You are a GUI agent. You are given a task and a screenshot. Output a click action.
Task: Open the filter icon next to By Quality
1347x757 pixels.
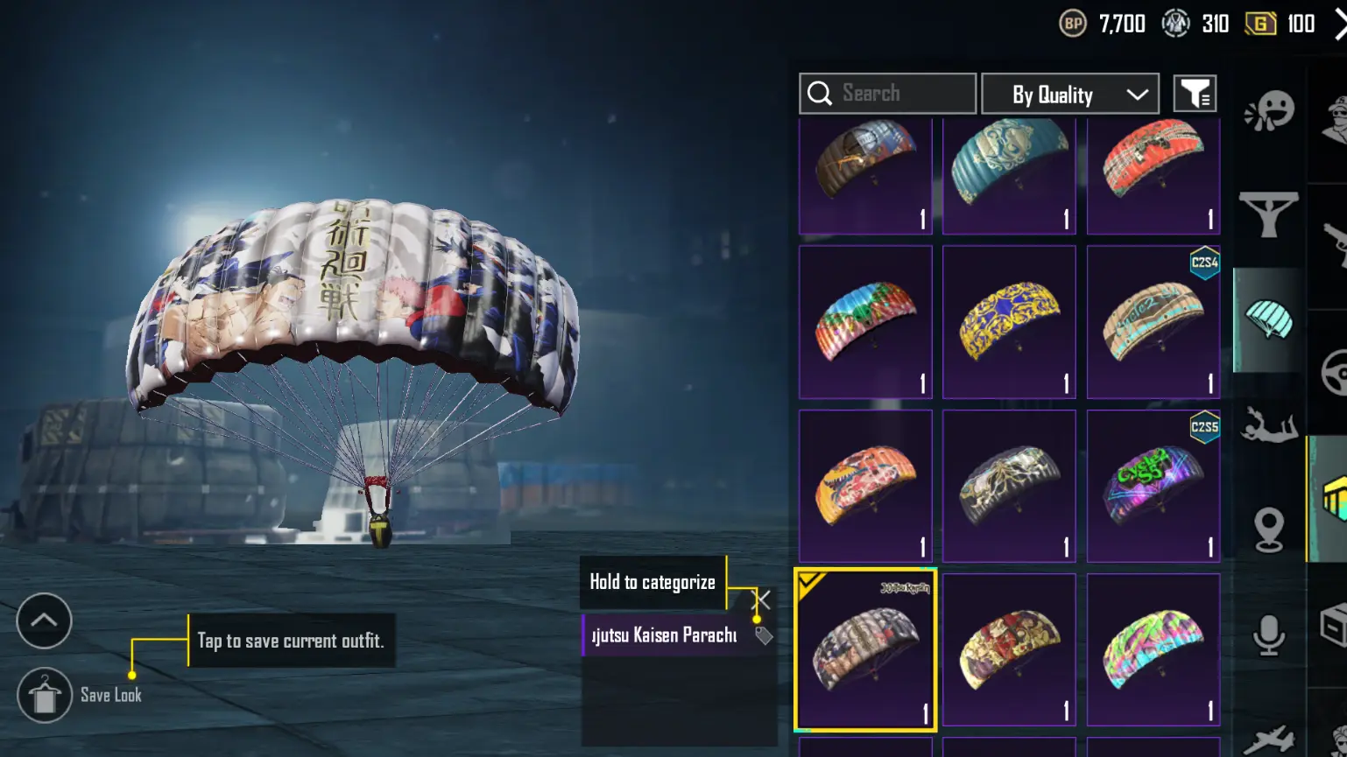coord(1195,94)
